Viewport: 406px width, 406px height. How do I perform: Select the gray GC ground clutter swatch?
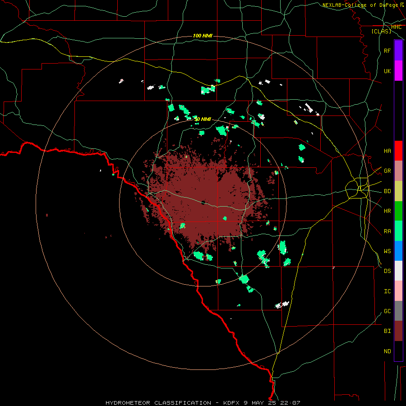[398, 311]
